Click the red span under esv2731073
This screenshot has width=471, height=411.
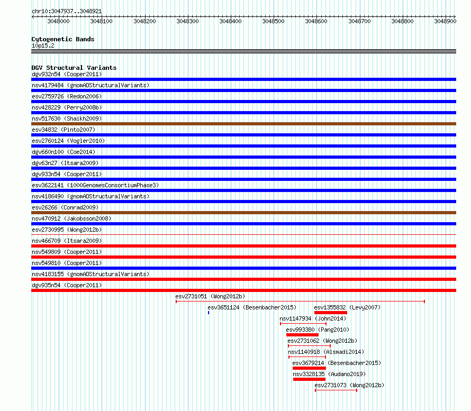pyautogui.click(x=336, y=390)
